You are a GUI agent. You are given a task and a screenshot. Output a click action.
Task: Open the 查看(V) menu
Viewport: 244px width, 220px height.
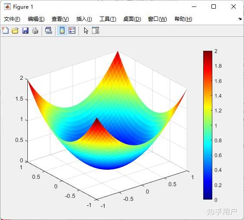coord(60,19)
